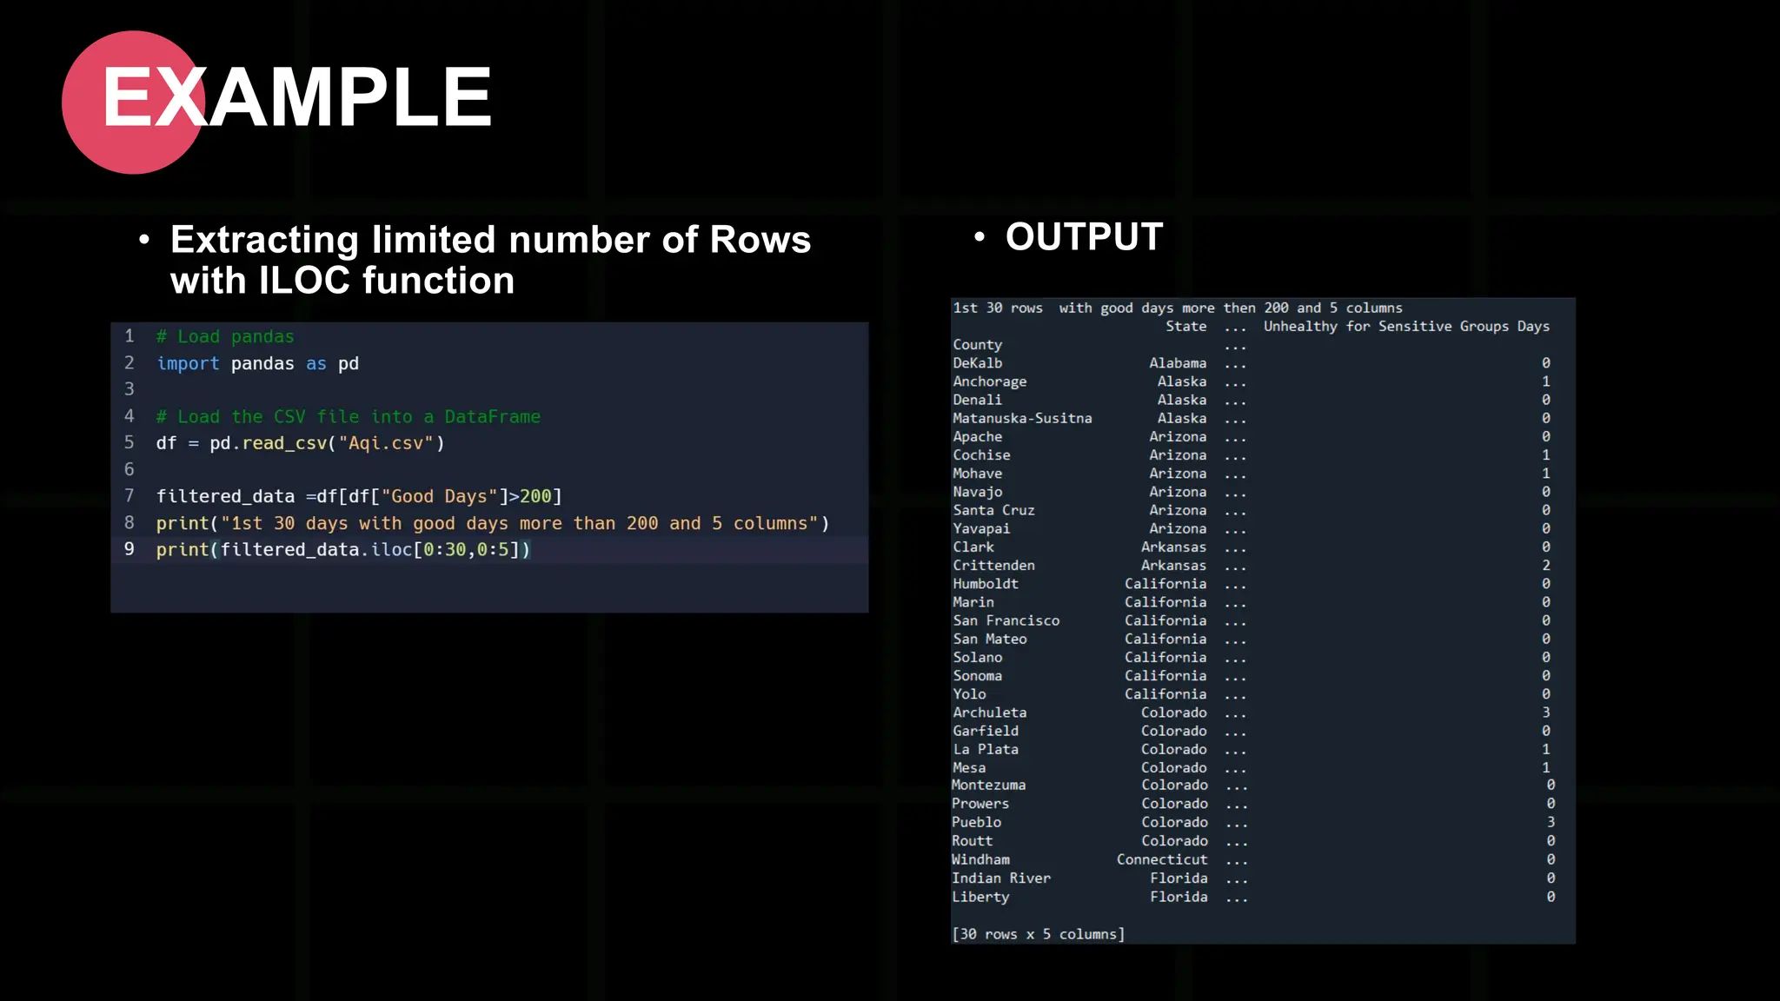Click the 'Matanuska-Susitna' row in the output
The image size is (1780, 1001).
1022,418
